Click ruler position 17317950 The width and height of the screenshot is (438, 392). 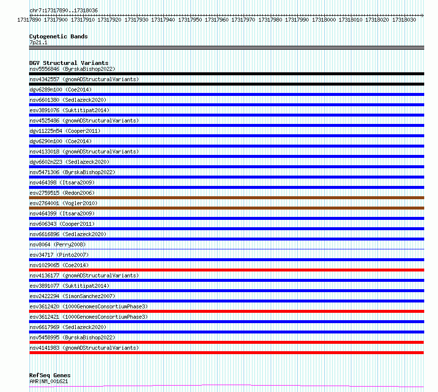click(x=190, y=20)
